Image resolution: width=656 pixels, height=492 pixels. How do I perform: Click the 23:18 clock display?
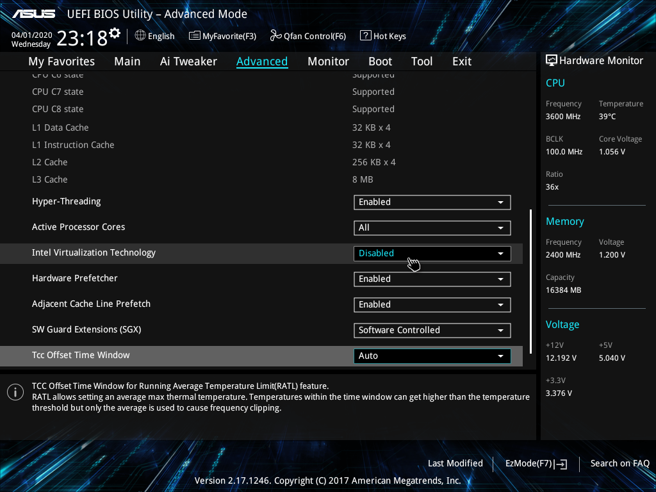(82, 38)
